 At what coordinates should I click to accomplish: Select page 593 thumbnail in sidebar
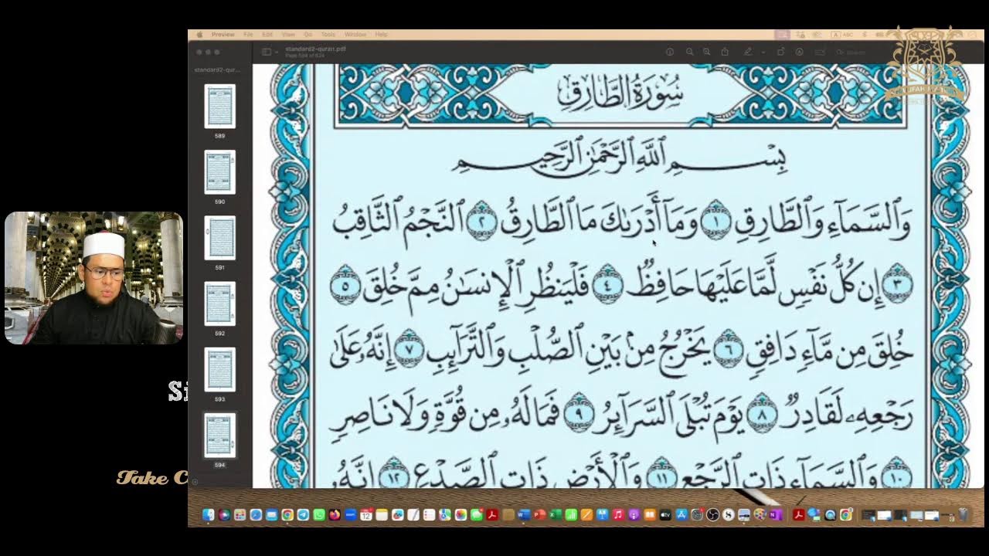point(219,369)
